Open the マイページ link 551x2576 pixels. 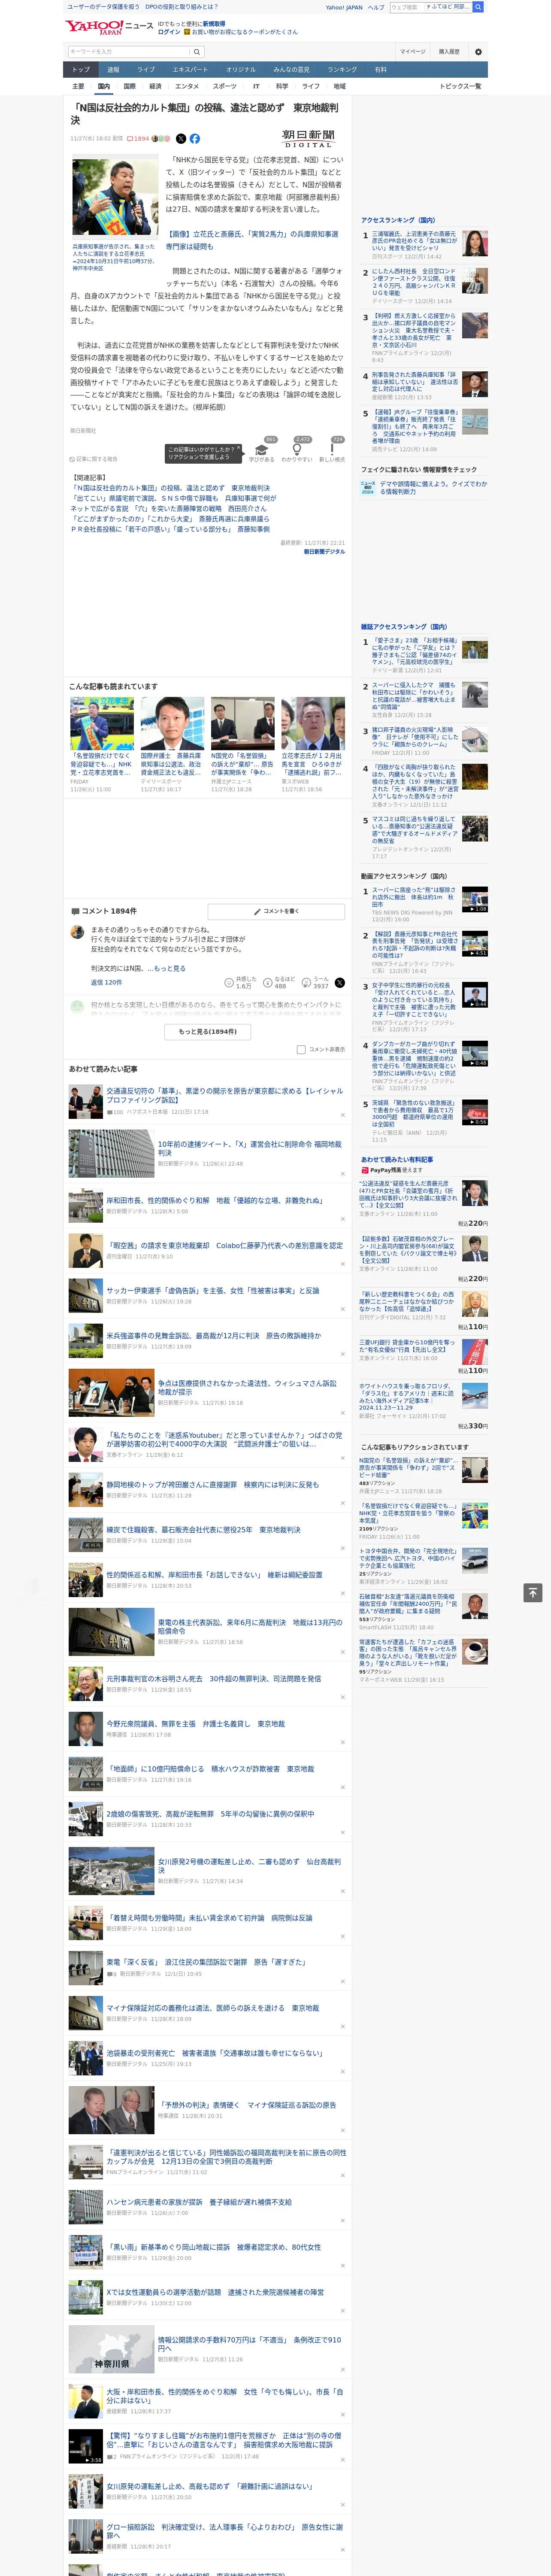[412, 51]
